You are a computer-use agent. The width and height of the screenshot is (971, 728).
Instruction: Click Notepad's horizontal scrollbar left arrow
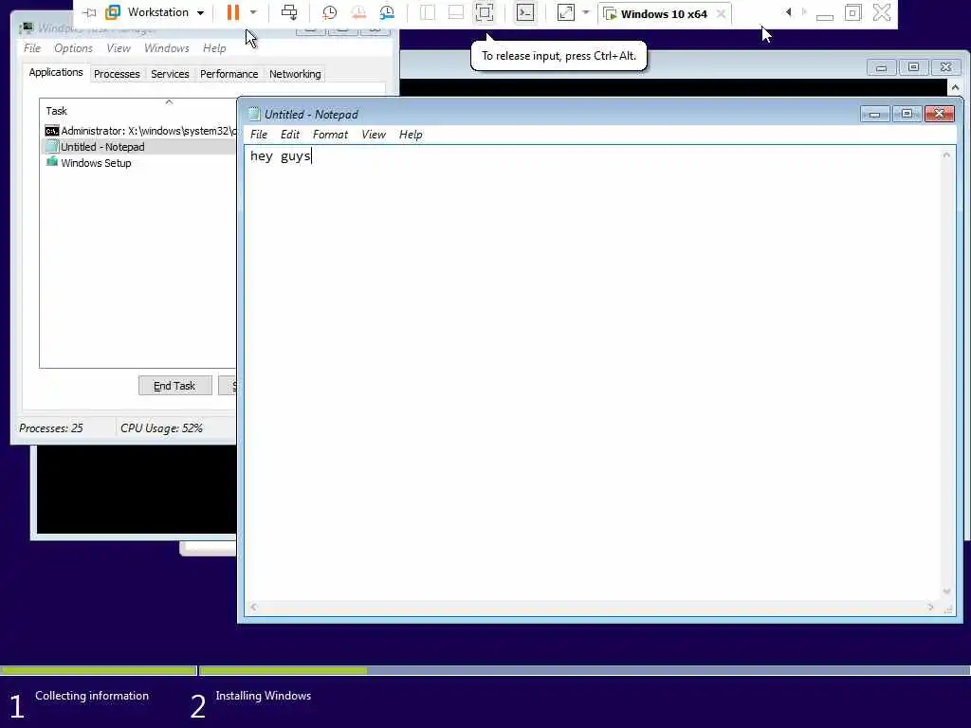[x=253, y=608]
